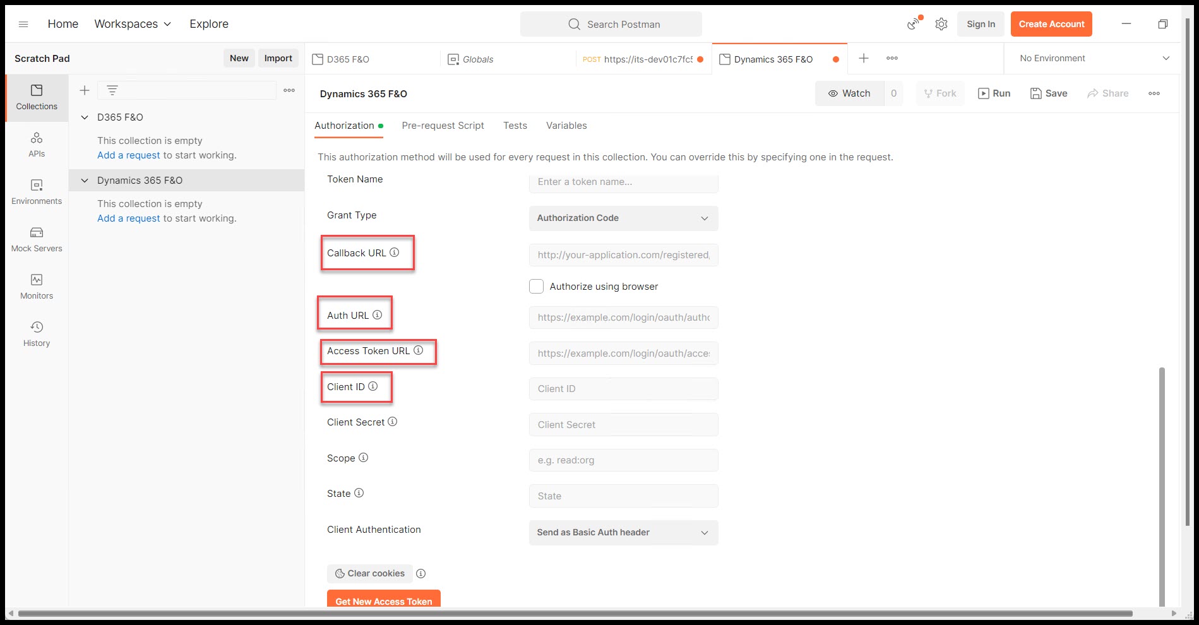Click the Client Secret info icon
Image resolution: width=1199 pixels, height=625 pixels.
coord(392,421)
